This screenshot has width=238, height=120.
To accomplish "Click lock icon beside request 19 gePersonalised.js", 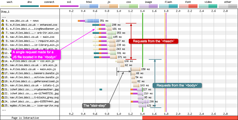I will [3, 81].
